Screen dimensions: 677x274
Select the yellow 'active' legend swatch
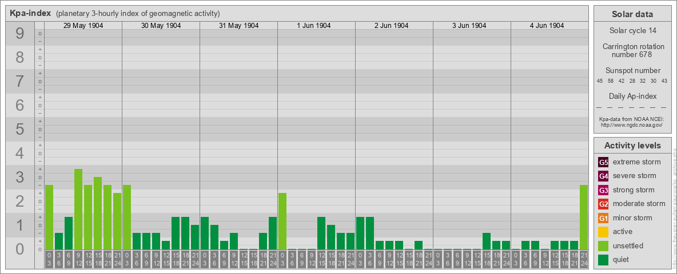(x=604, y=232)
